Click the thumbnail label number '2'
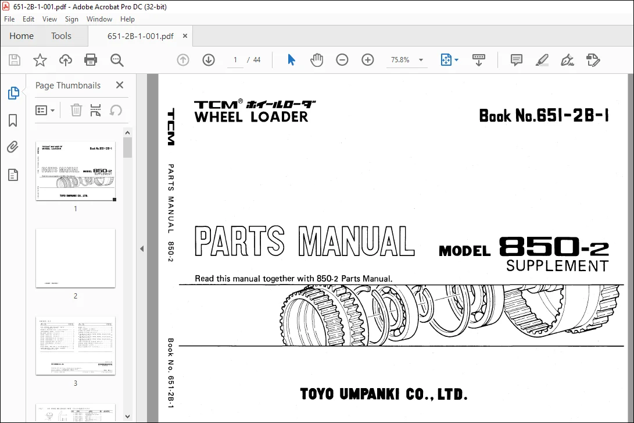This screenshot has width=634, height=423. pos(75,296)
